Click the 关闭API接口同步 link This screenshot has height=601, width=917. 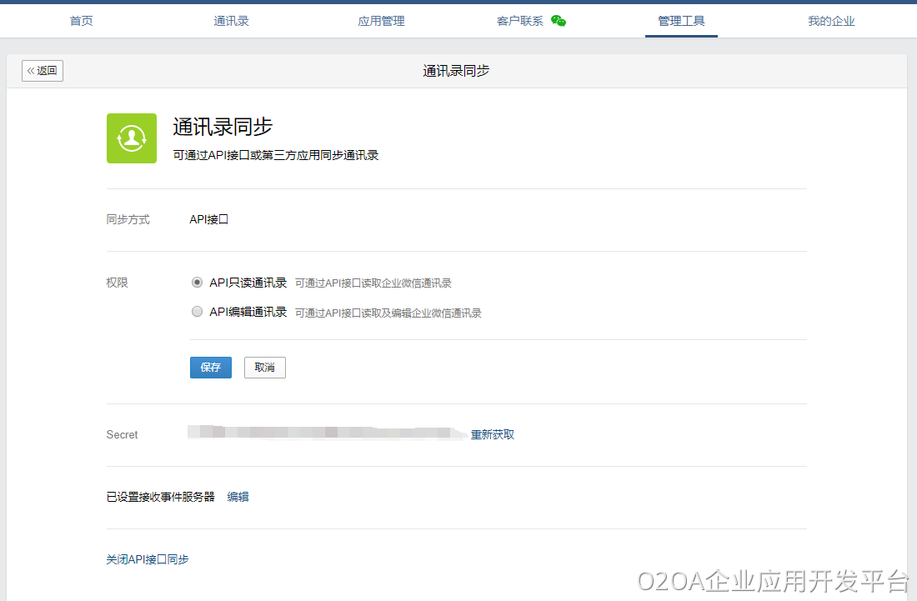(x=148, y=559)
